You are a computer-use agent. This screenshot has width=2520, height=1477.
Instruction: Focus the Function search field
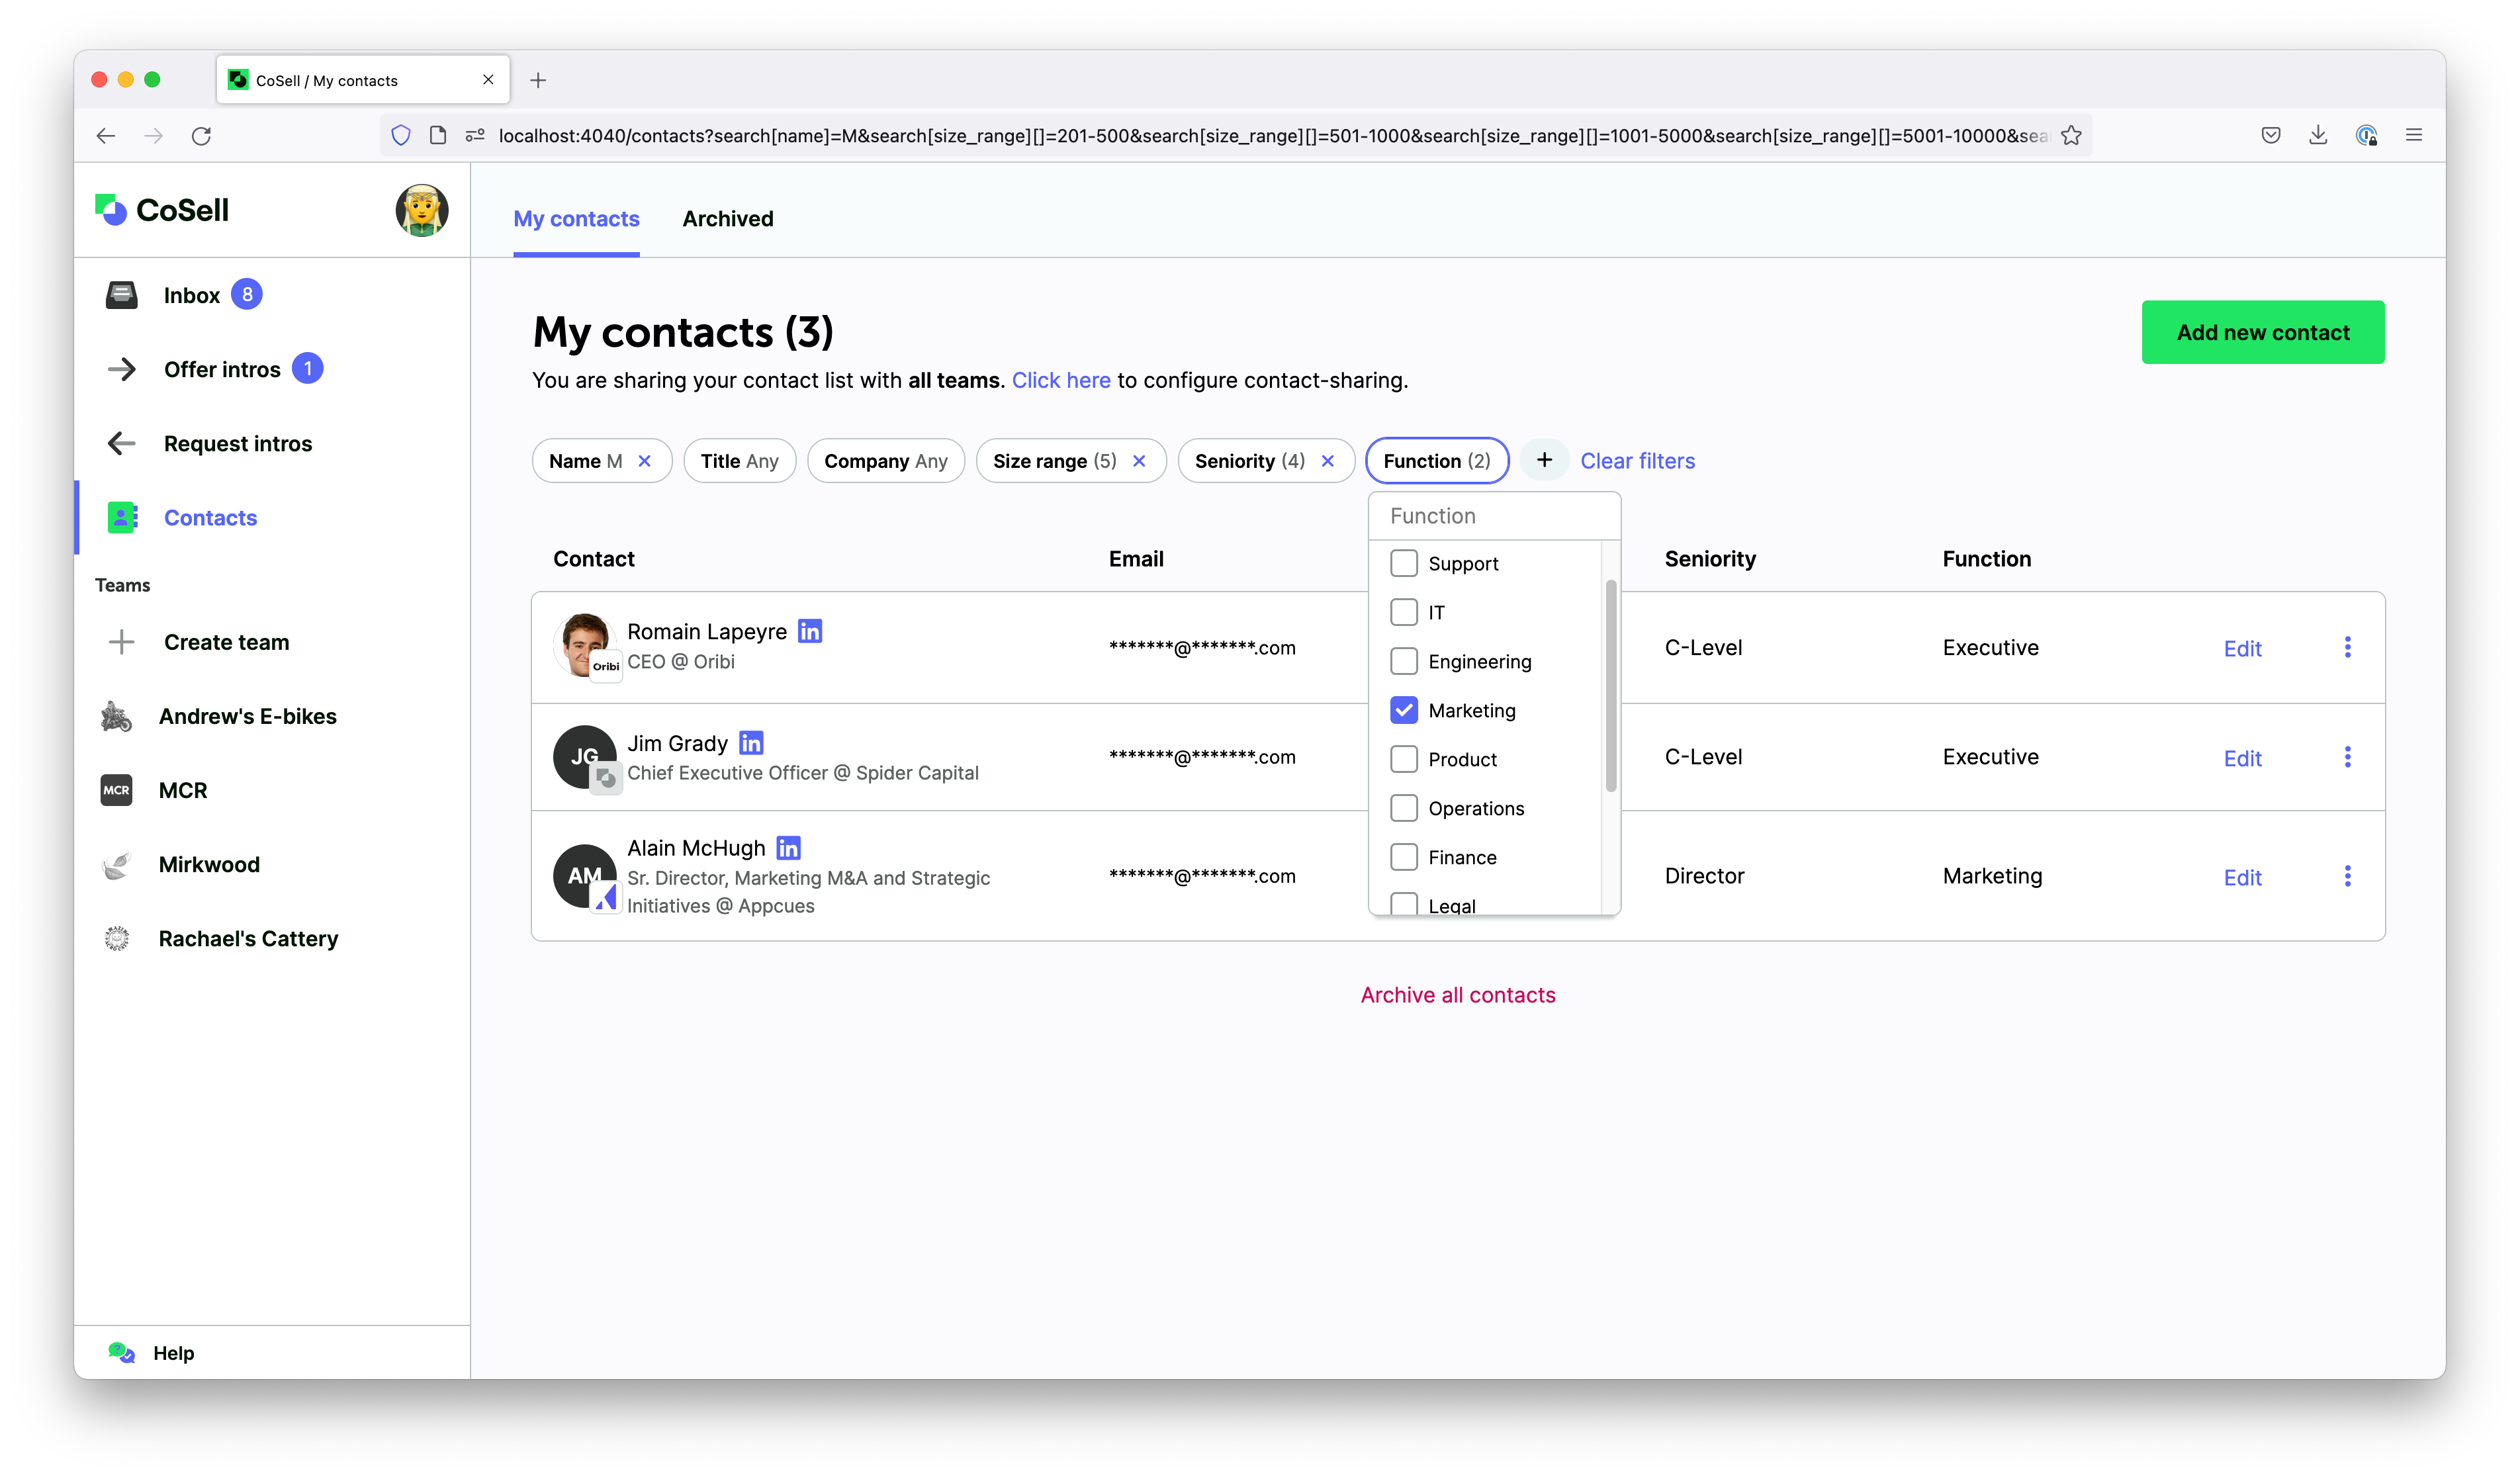pyautogui.click(x=1494, y=516)
